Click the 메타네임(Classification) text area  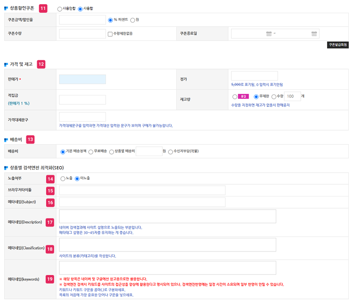click(x=168, y=244)
